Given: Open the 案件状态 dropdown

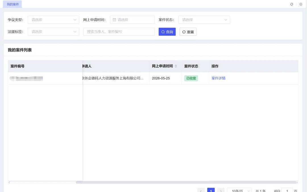Looking at the screenshot, I should click(204, 20).
